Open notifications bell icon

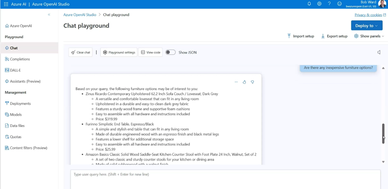click(x=309, y=4)
